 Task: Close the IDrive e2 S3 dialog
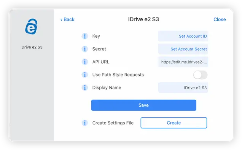point(220,19)
